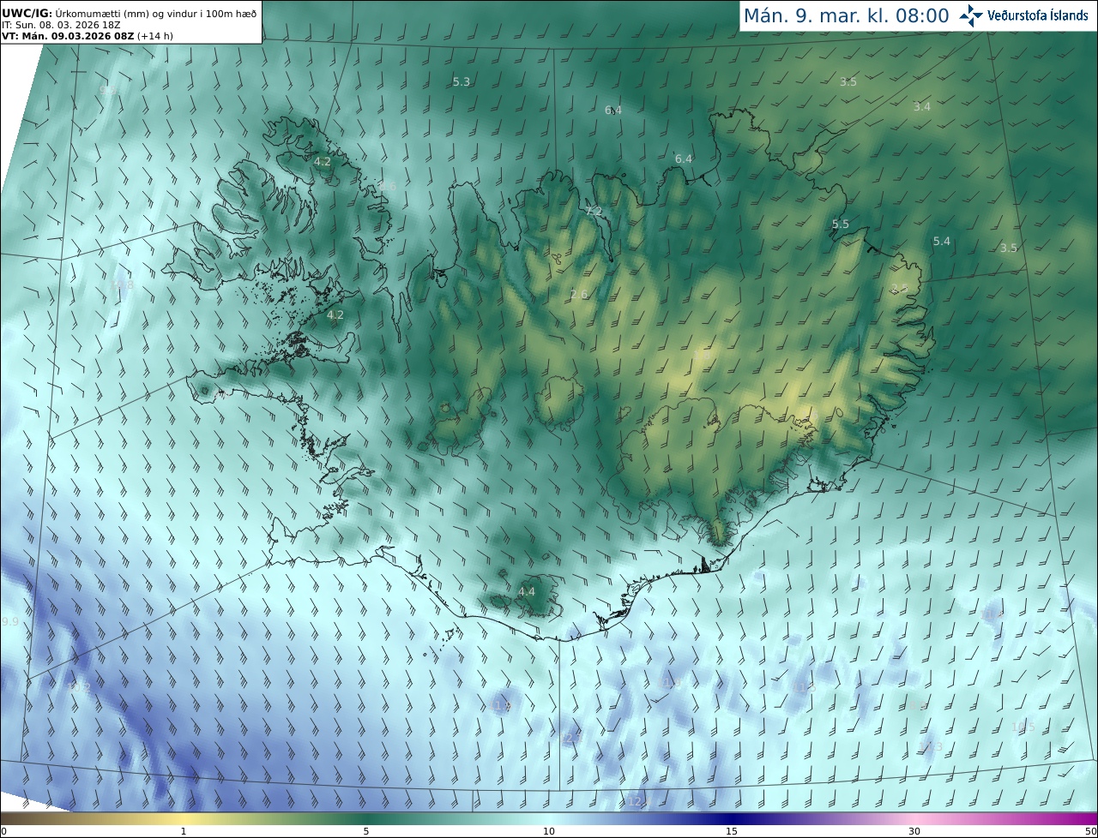Select the 7.2 value label on the map
The height and width of the screenshot is (838, 1098).
coord(594,212)
